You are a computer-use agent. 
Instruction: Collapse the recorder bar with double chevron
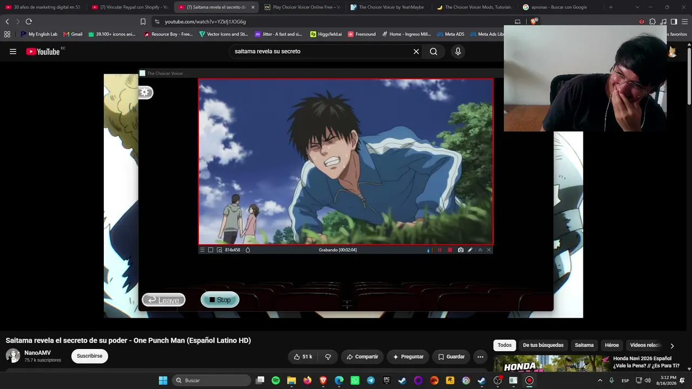[x=480, y=250]
